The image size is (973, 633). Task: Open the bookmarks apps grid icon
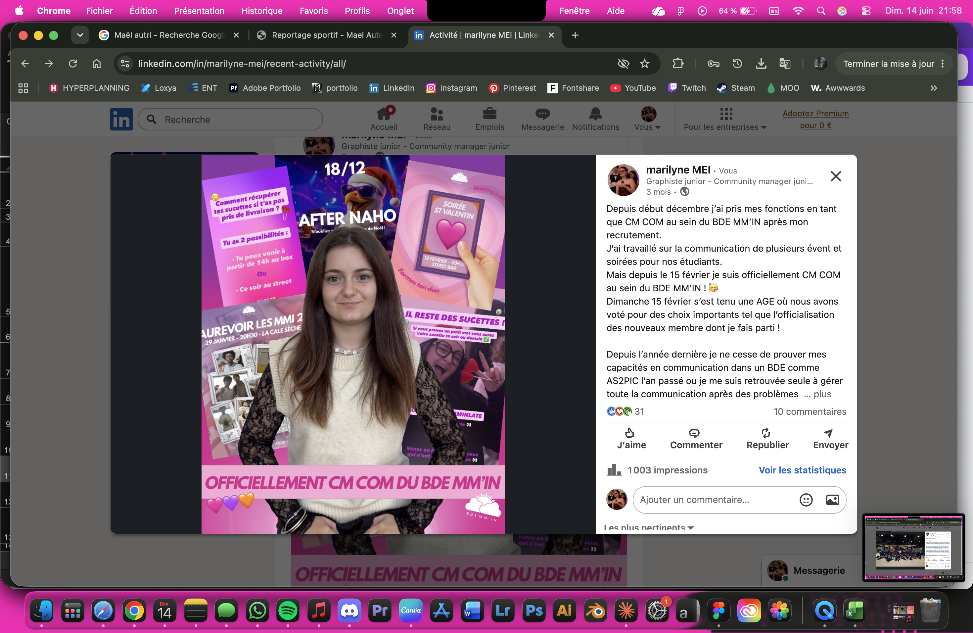[x=23, y=88]
